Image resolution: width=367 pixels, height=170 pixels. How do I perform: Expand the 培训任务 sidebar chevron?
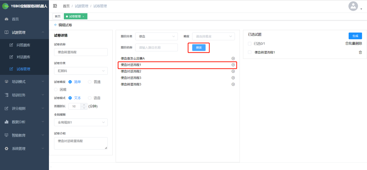pos(43,95)
